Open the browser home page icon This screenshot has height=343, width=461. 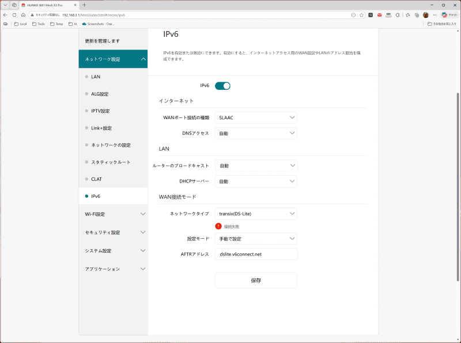(23, 15)
